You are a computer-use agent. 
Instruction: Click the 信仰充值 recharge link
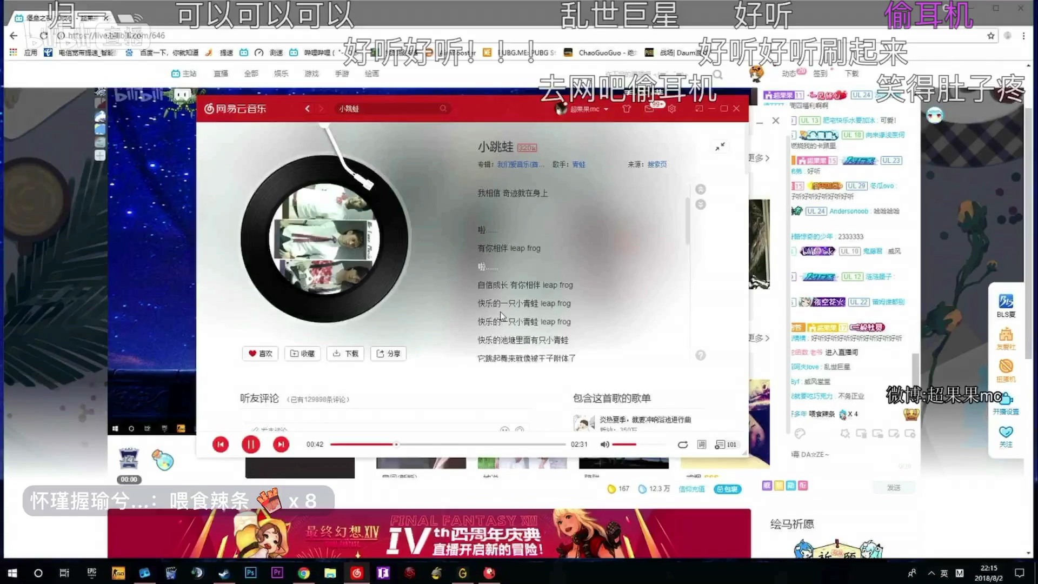691,489
